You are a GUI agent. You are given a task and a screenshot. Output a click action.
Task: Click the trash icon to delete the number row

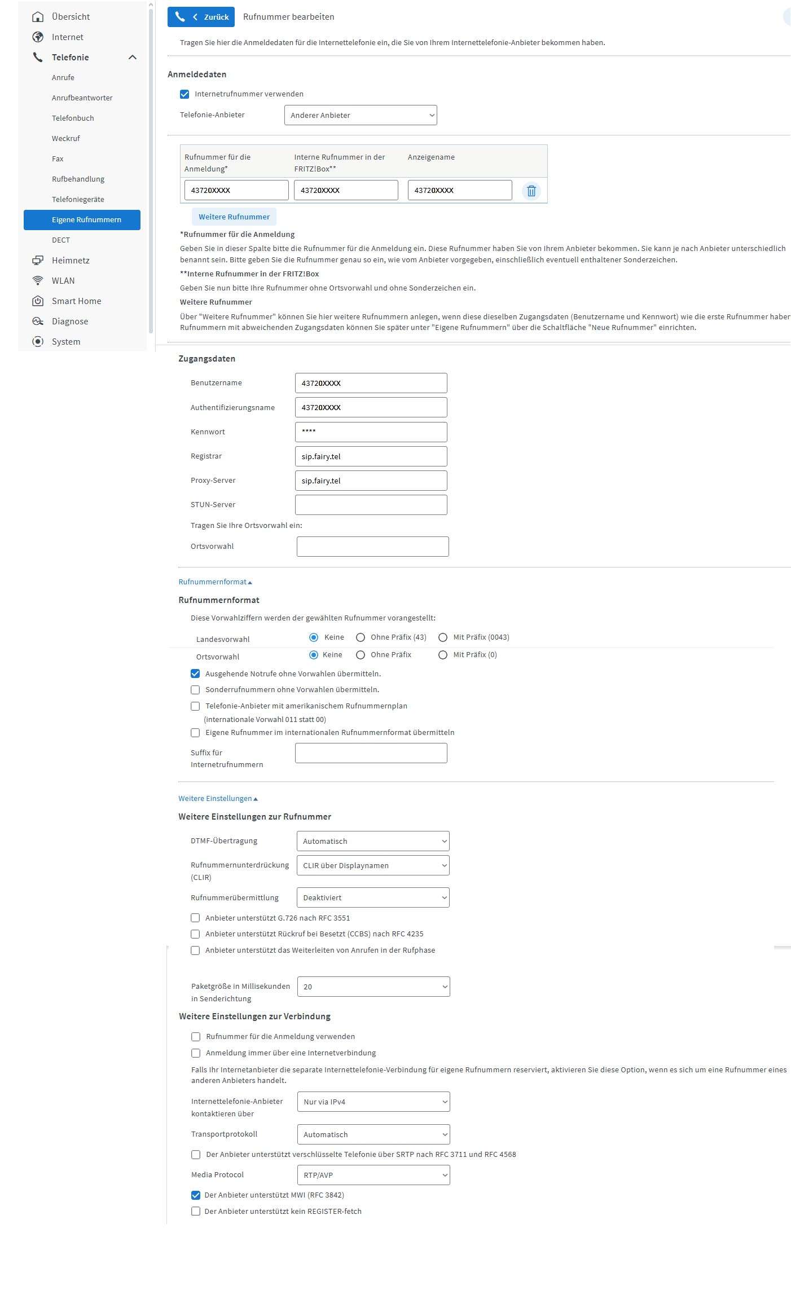[531, 191]
